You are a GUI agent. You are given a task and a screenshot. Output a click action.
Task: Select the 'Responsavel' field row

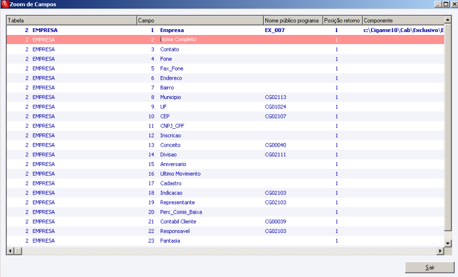(225, 231)
